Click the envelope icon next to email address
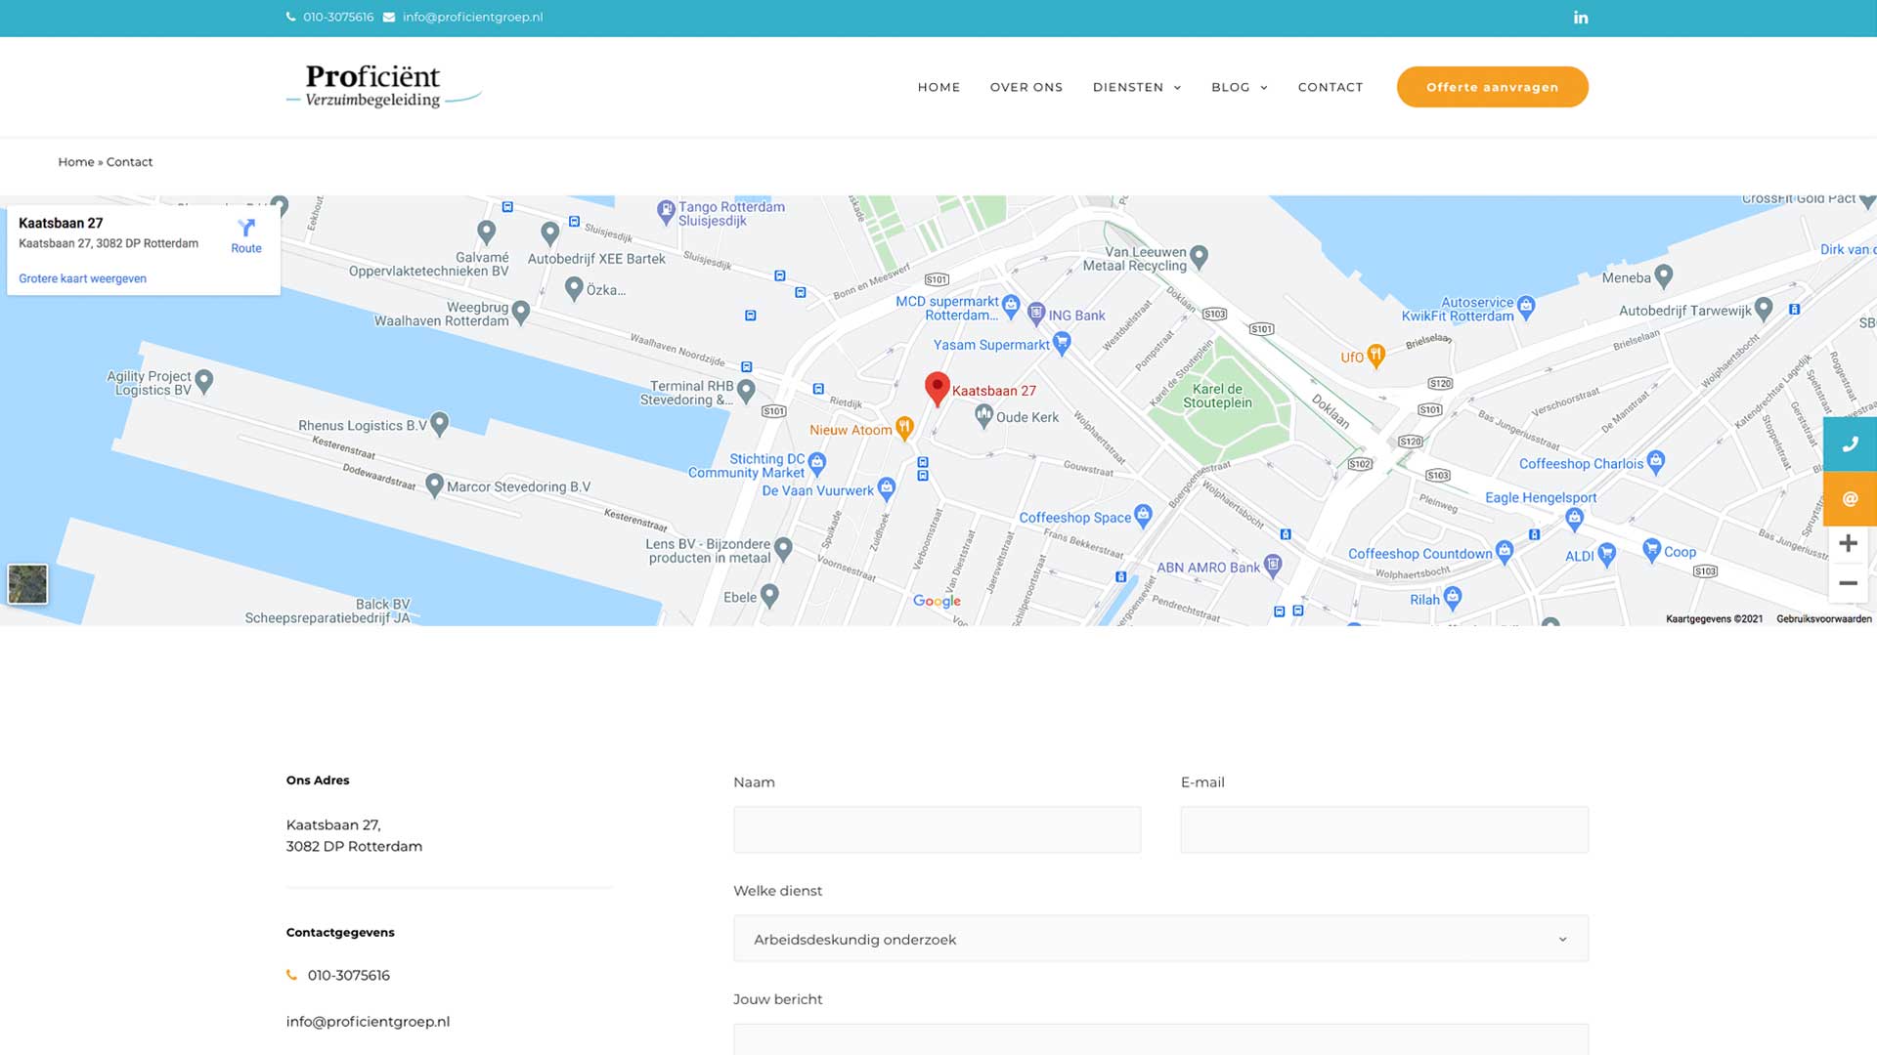The height and width of the screenshot is (1055, 1877). pos(387,17)
